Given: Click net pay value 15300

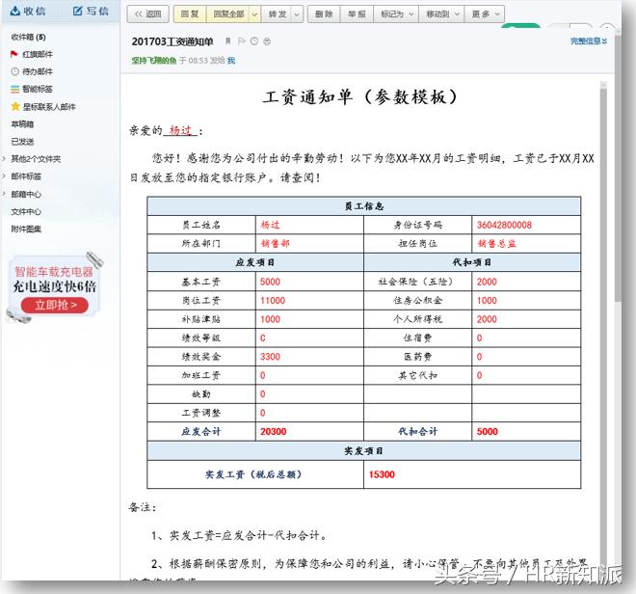Looking at the screenshot, I should pos(382,474).
